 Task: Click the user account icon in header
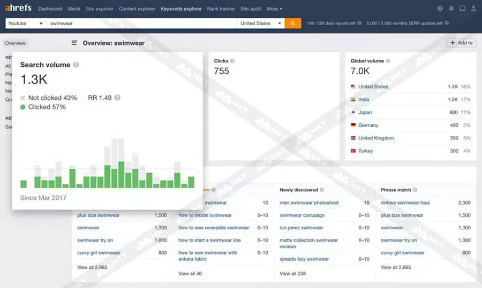pos(472,9)
